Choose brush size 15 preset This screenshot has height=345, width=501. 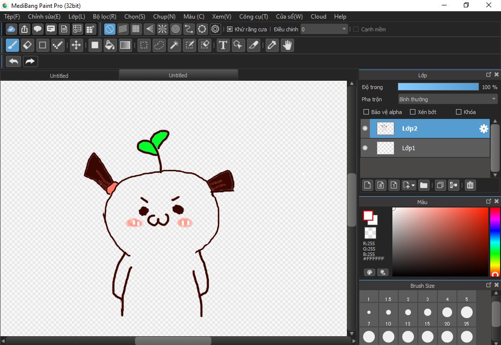[427, 312]
